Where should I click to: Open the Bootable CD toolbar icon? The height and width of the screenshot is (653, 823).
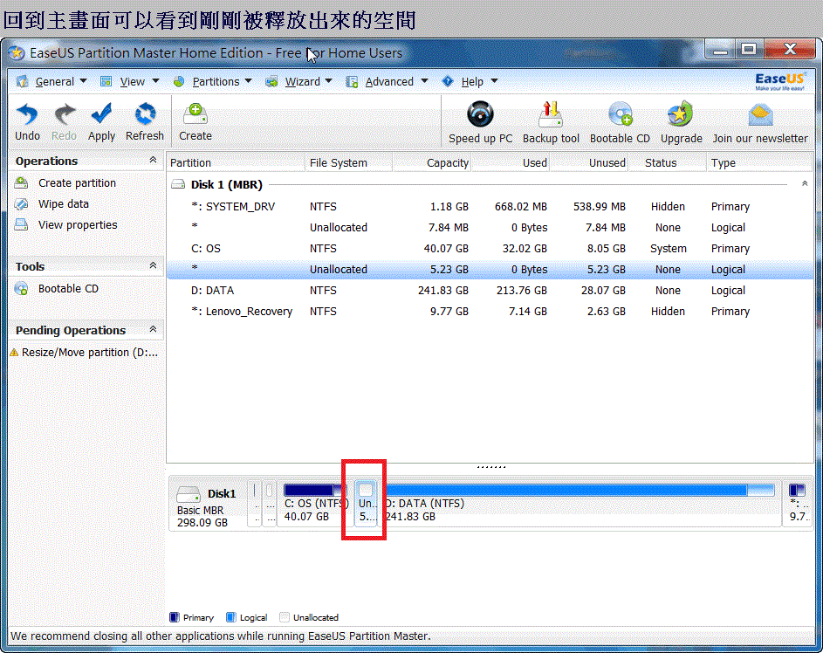click(620, 113)
